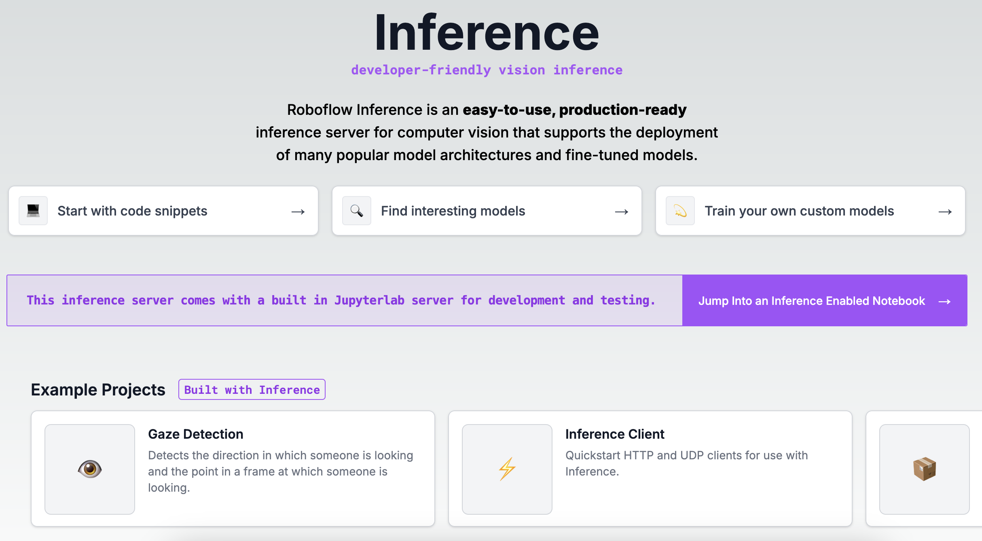
Task: Click arrow in the Jump Into Notebook button
Action: [x=944, y=301]
